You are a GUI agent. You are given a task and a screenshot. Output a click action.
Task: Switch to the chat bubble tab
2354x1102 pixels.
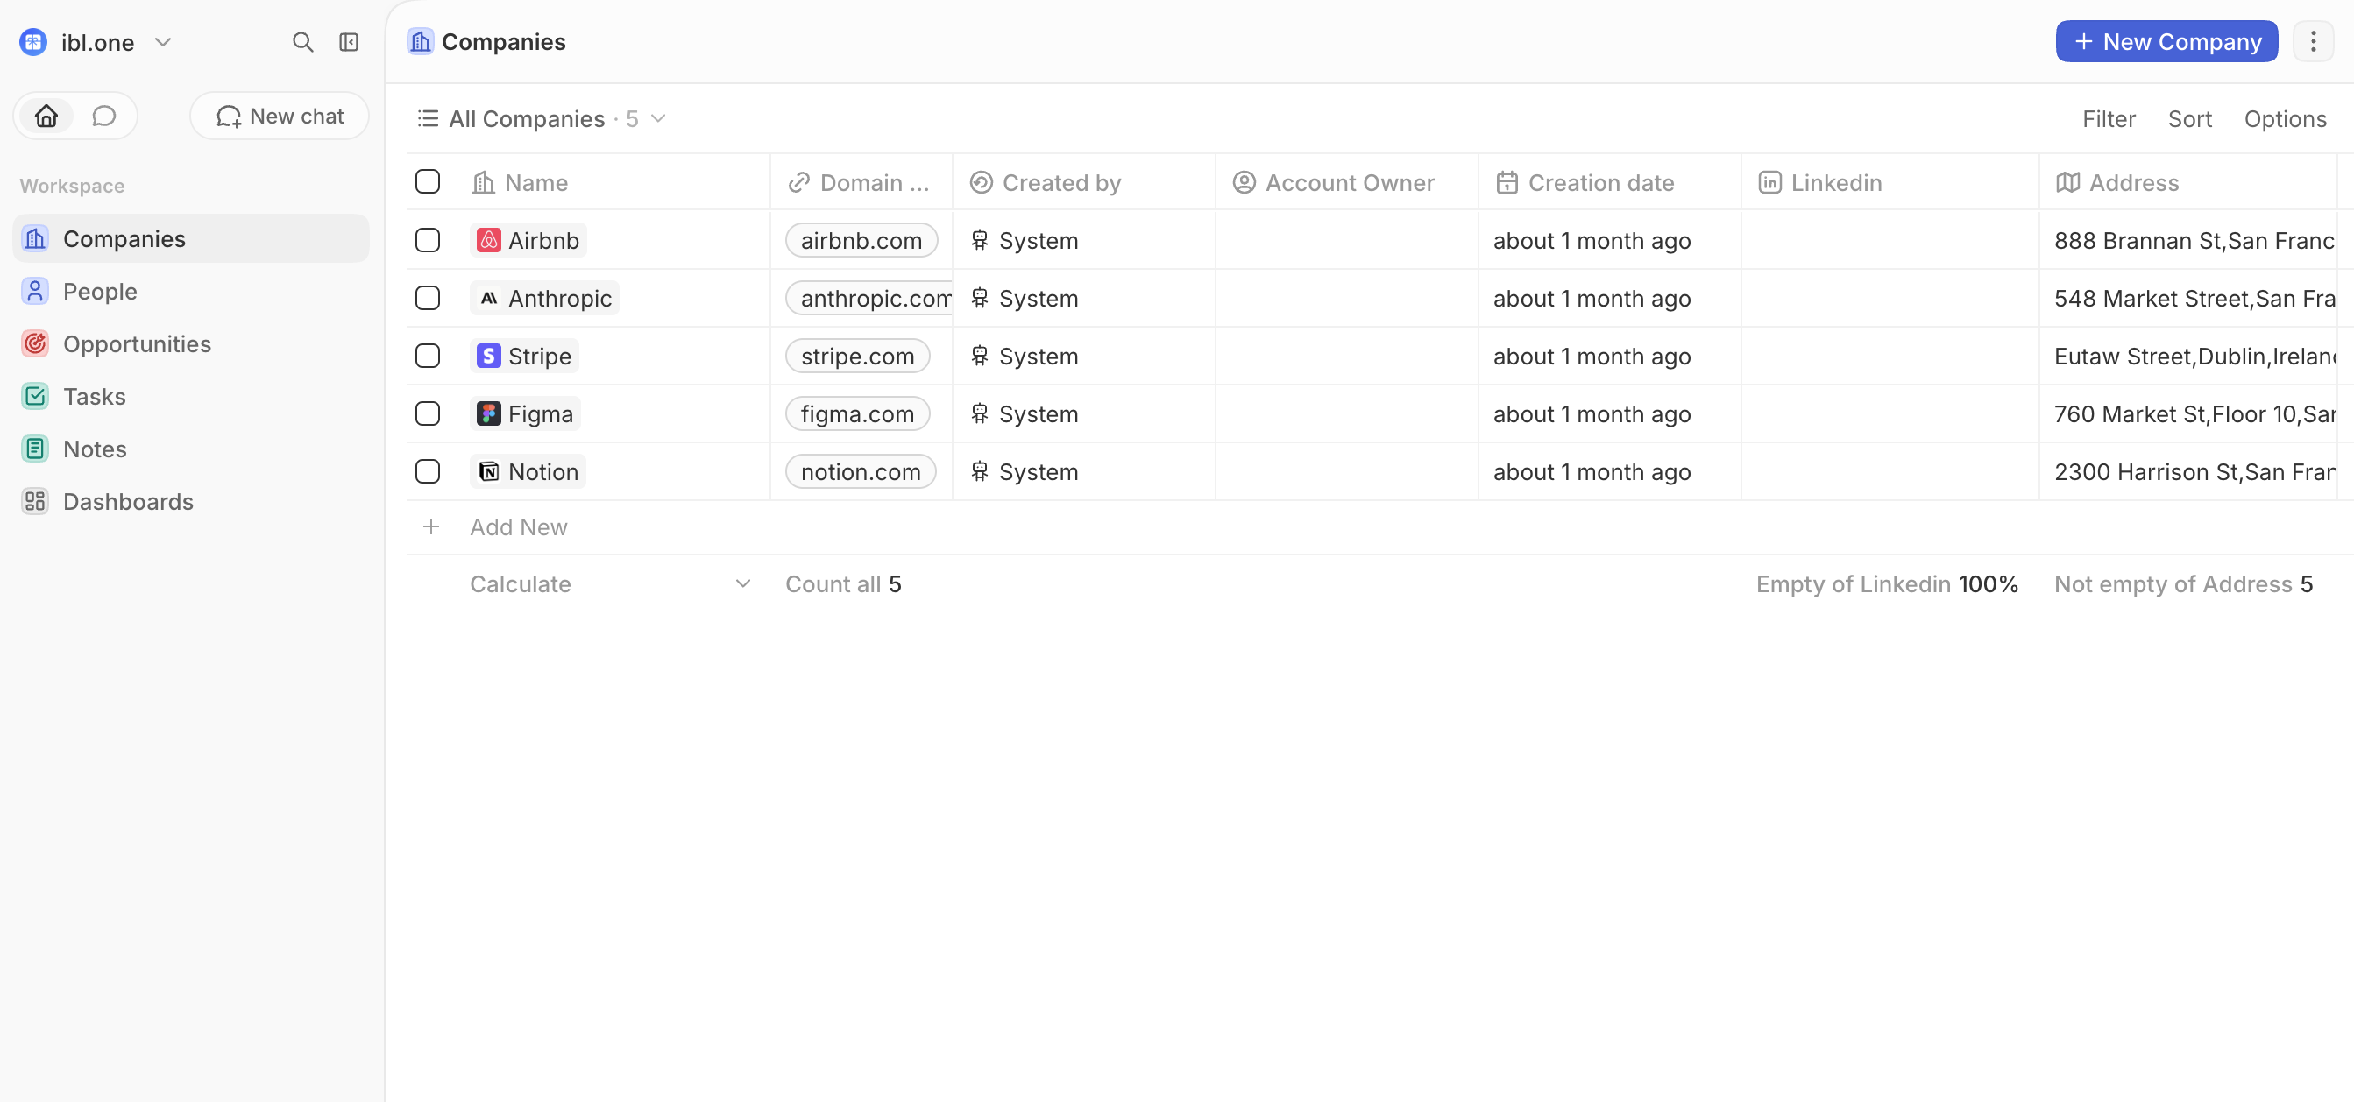coord(104,116)
